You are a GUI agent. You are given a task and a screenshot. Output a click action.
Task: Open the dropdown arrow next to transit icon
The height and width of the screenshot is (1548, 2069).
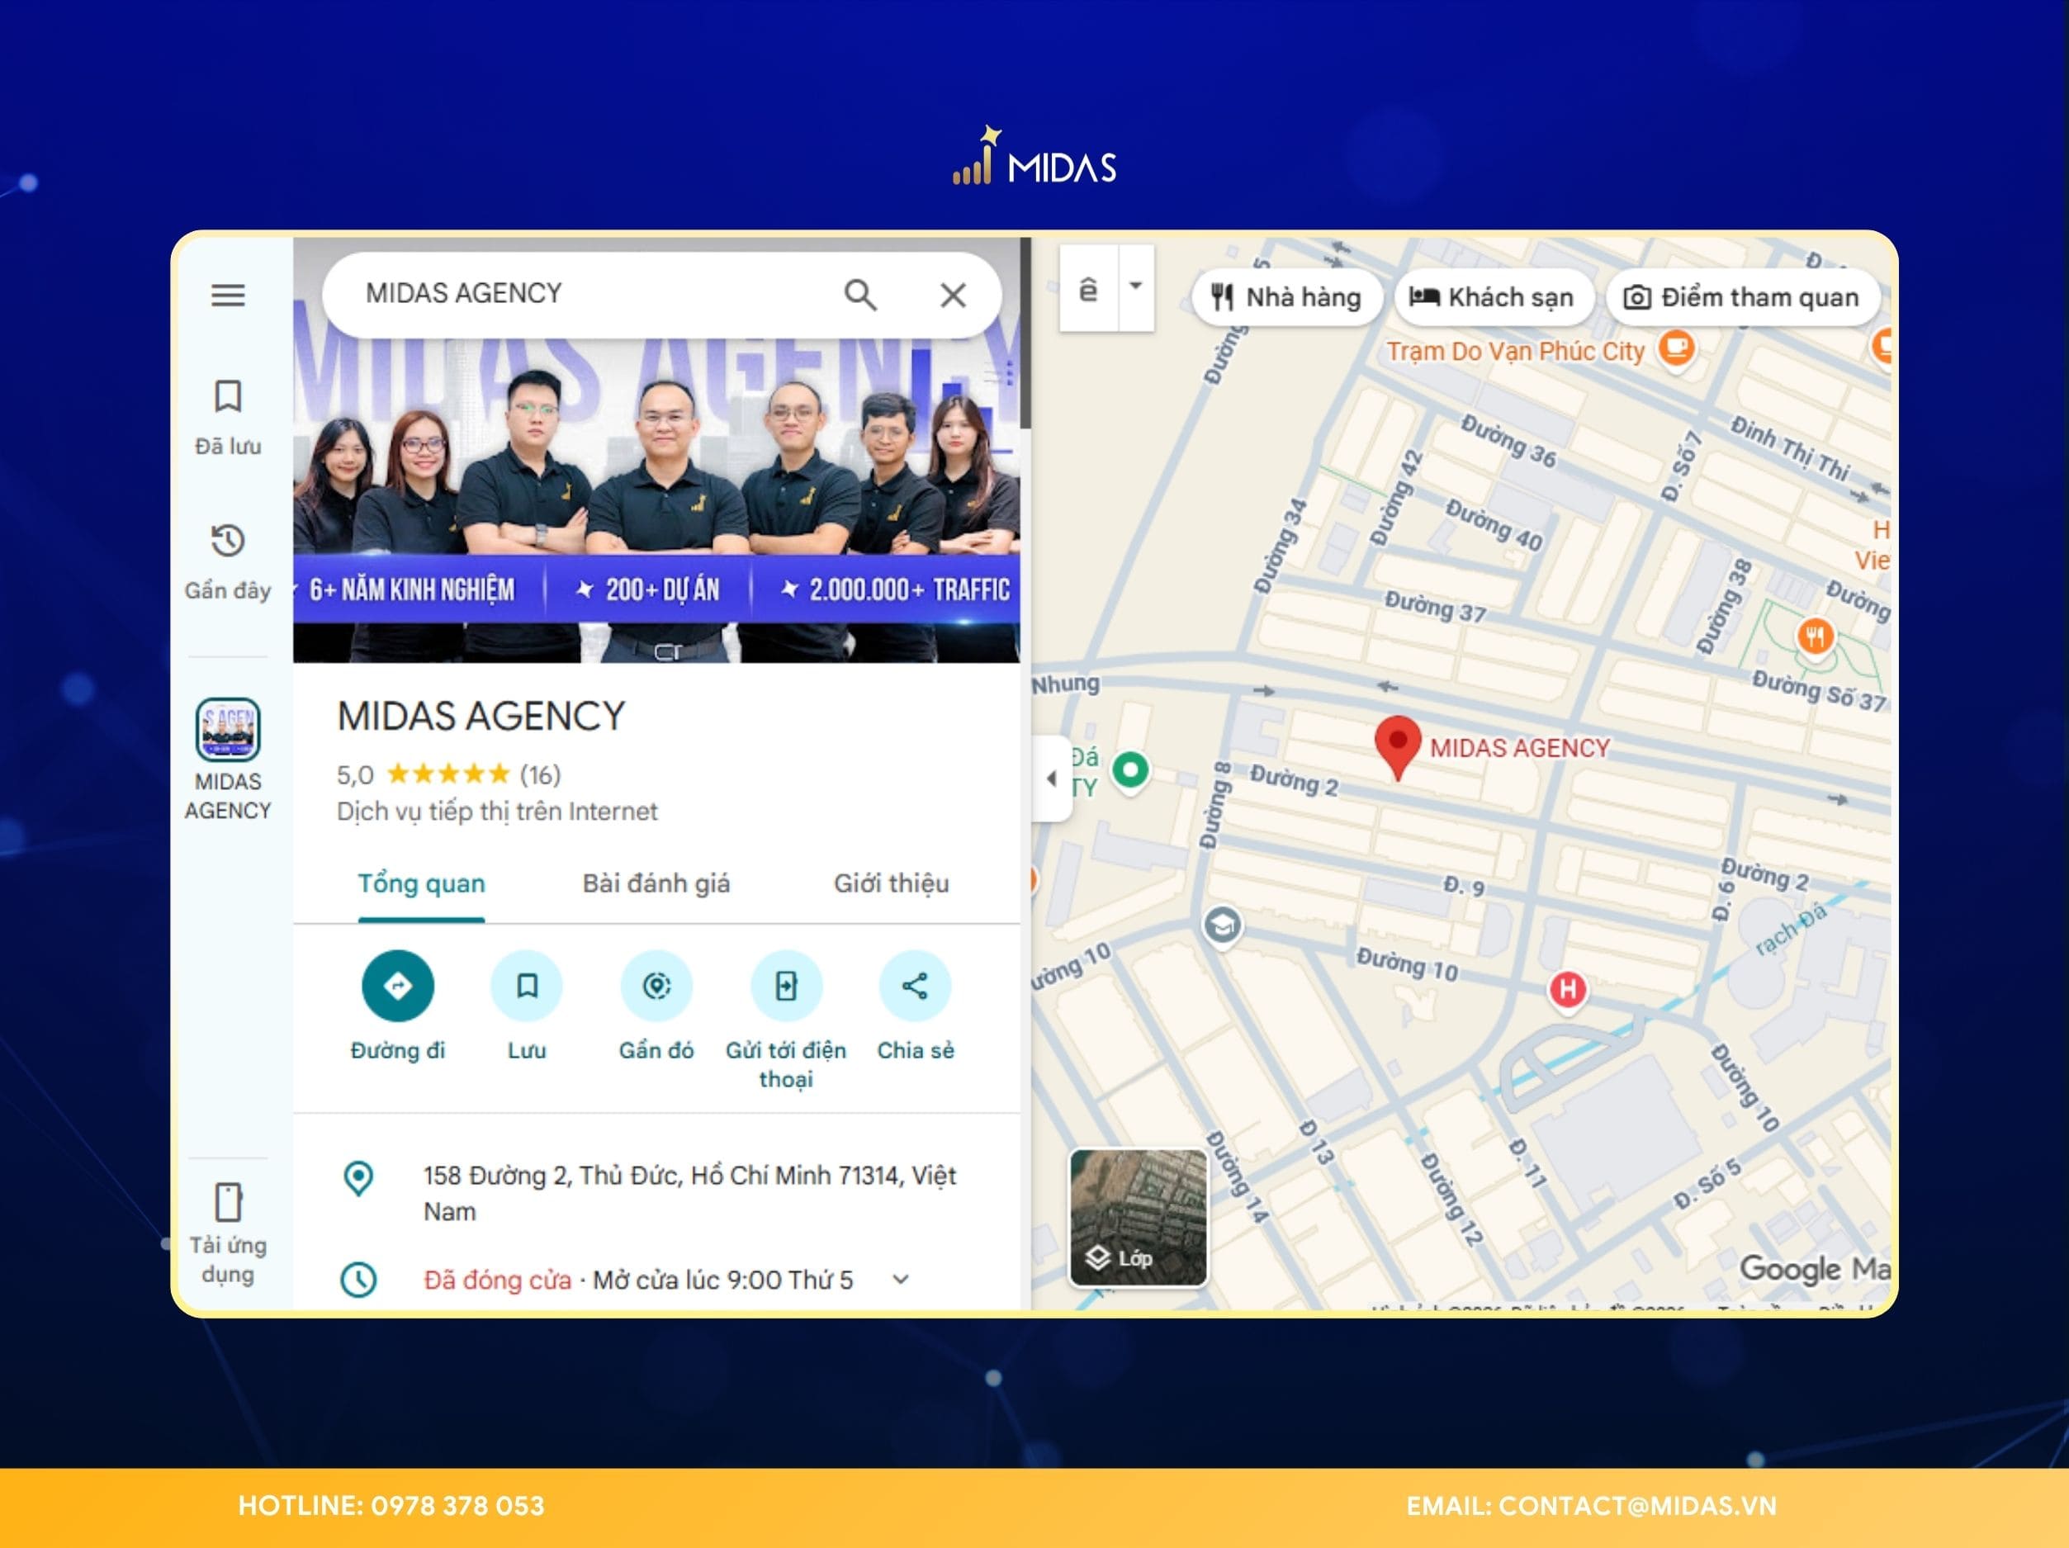1135,287
